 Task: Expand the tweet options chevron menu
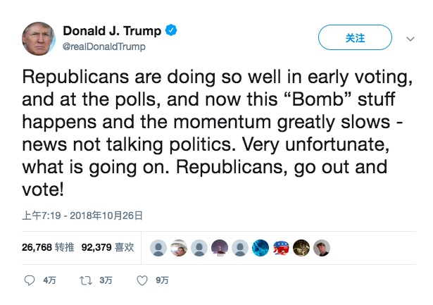411,38
